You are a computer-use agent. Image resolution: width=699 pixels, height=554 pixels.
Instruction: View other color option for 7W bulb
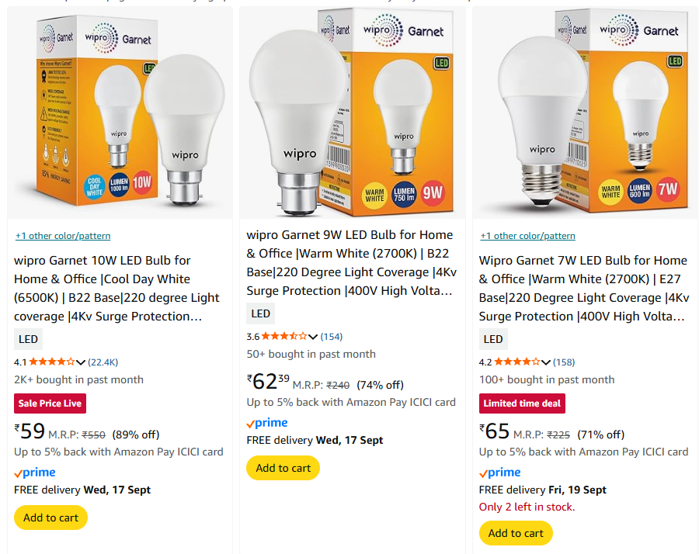(528, 236)
